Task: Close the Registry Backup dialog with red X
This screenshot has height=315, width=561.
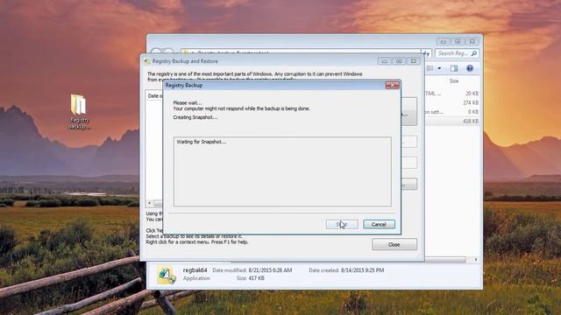Action: click(x=393, y=86)
